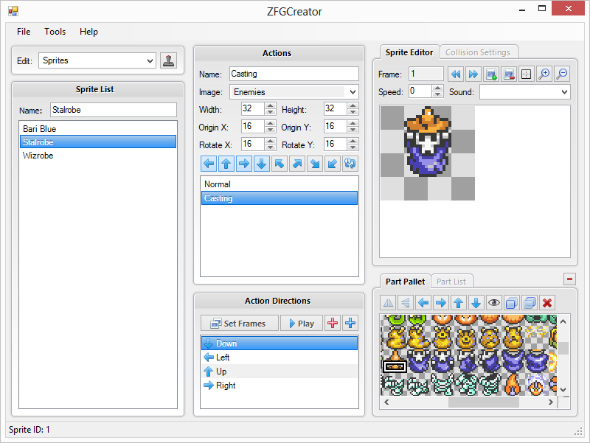Zoom out on the sprite preview
The height and width of the screenshot is (443, 590).
[x=562, y=74]
